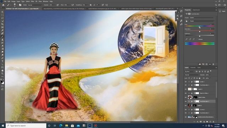Open the layer Kind filter dropdown
Viewport: 227px width, 128px height.
pos(189,71)
